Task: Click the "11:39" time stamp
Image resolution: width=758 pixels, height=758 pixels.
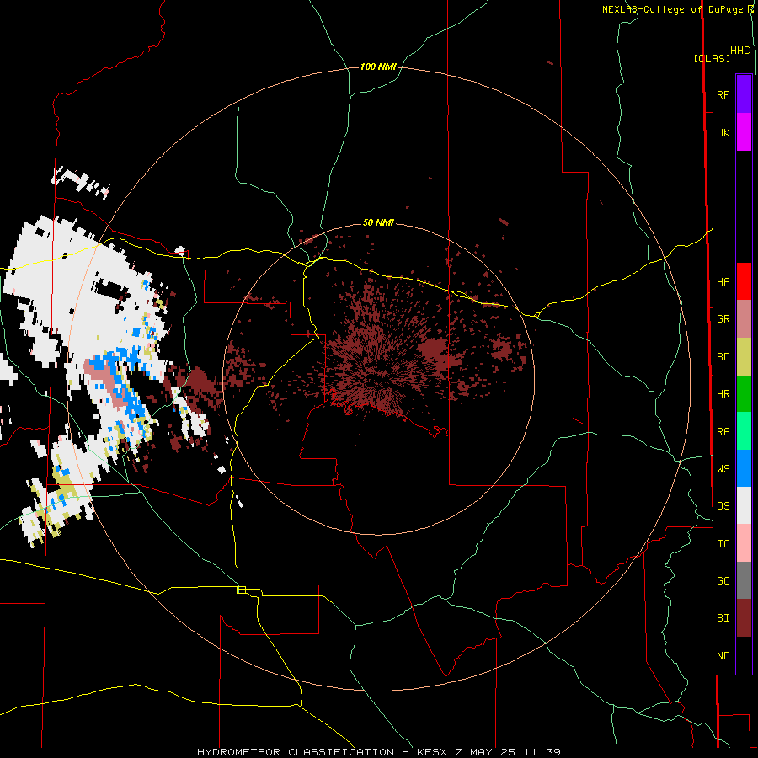Action: (542, 752)
